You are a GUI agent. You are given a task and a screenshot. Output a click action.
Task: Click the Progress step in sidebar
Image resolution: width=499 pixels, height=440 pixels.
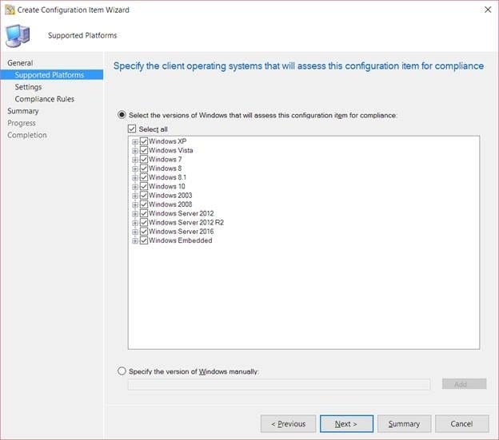point(22,123)
